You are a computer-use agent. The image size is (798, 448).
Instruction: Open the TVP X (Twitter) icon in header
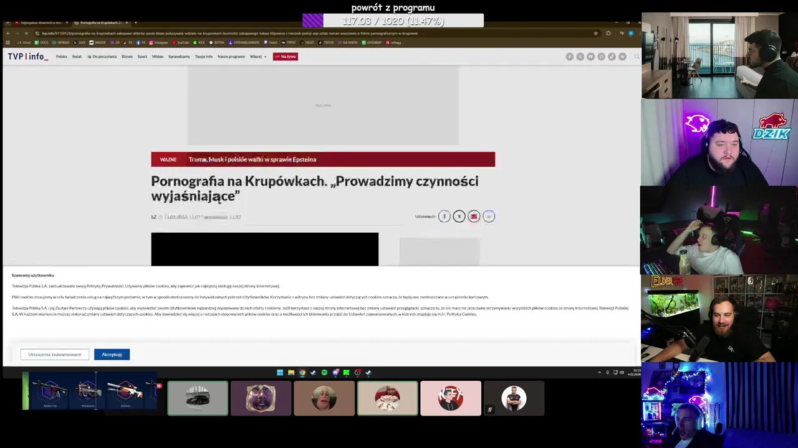point(580,57)
